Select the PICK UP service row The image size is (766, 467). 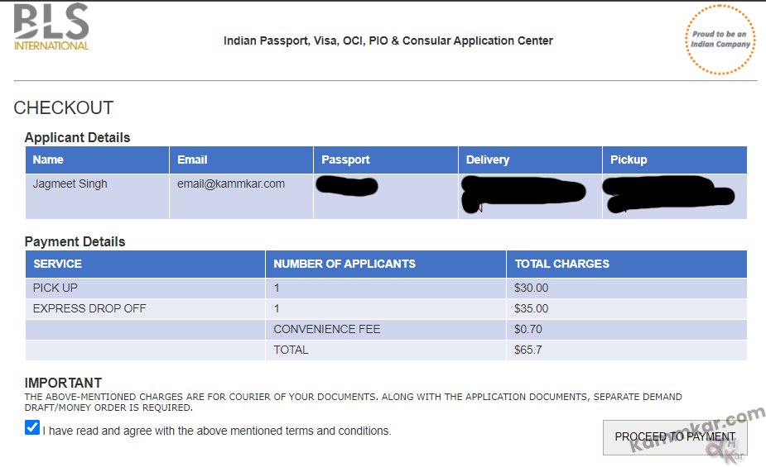(386, 288)
